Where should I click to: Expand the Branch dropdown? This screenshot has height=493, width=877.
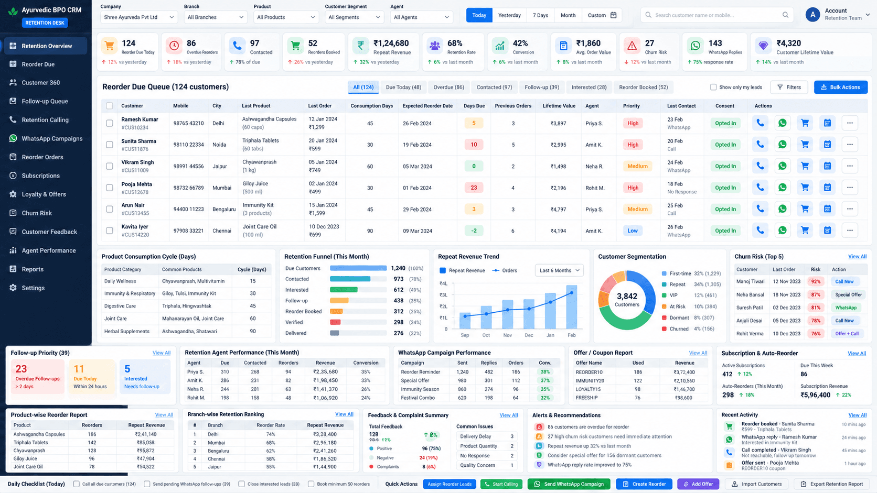[216, 17]
